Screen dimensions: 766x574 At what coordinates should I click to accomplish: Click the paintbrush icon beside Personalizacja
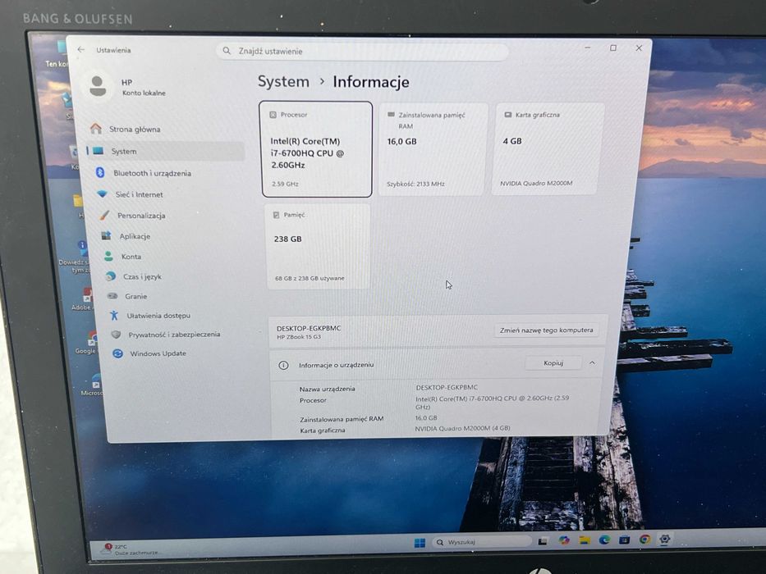(x=104, y=215)
